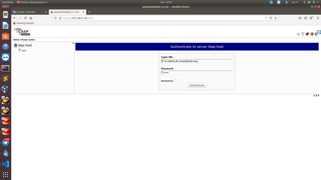
Task: Click the phpLDAPadmin logo
Action: pos(22,32)
